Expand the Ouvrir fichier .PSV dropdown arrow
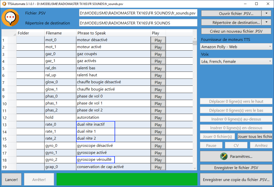This screenshot has height=187, width=274. click(x=266, y=13)
